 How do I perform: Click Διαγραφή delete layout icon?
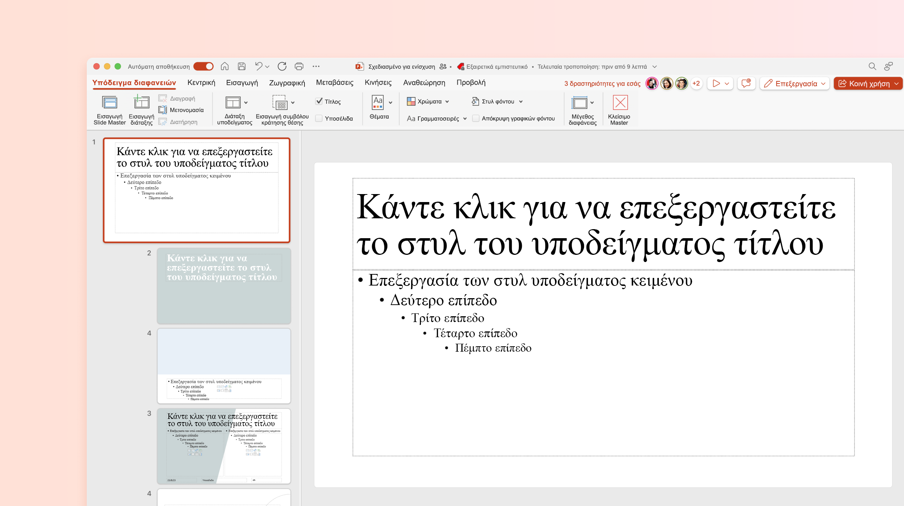pyautogui.click(x=163, y=98)
